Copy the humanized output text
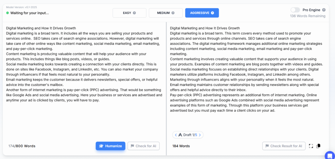The image size is (335, 159). pos(318,146)
